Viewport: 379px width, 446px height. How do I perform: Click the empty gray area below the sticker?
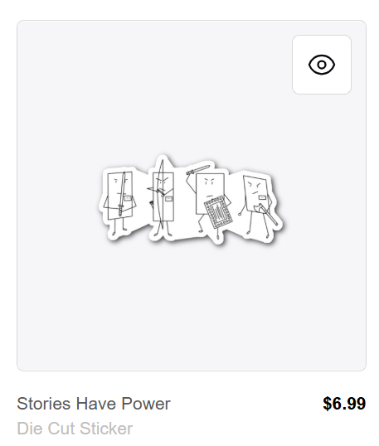pyautogui.click(x=191, y=308)
